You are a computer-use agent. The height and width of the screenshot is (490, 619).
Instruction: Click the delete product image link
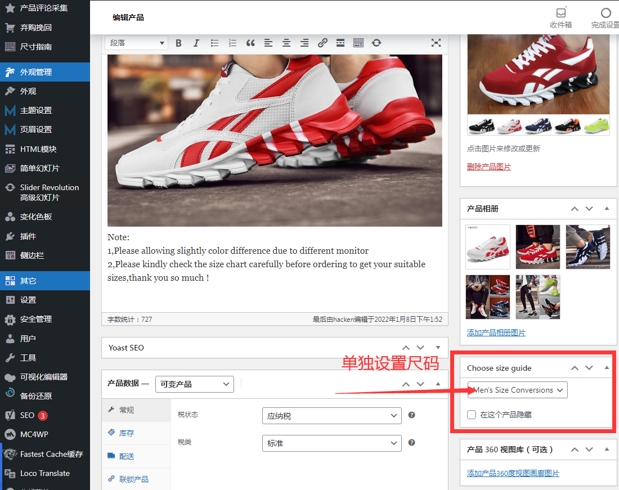pyautogui.click(x=488, y=167)
